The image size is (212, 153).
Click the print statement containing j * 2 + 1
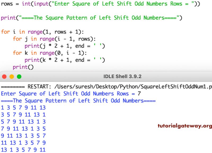[x=61, y=46]
